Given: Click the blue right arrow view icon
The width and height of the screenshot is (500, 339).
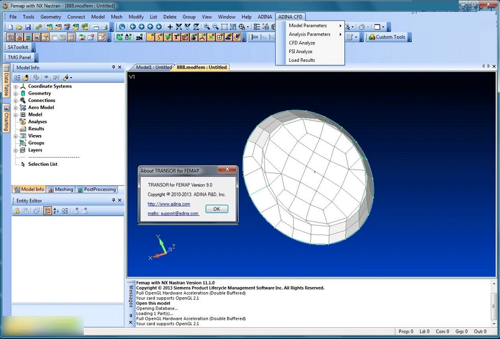Looking at the screenshot, I should click(141, 27).
